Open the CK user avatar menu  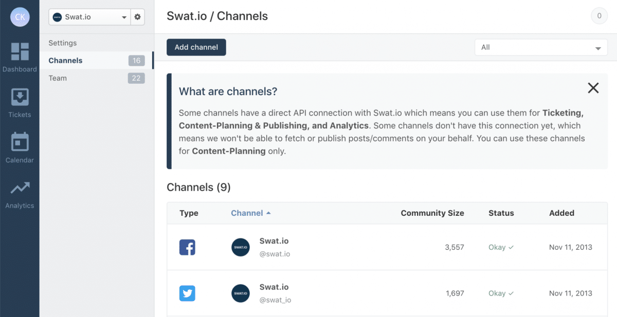pyautogui.click(x=20, y=17)
